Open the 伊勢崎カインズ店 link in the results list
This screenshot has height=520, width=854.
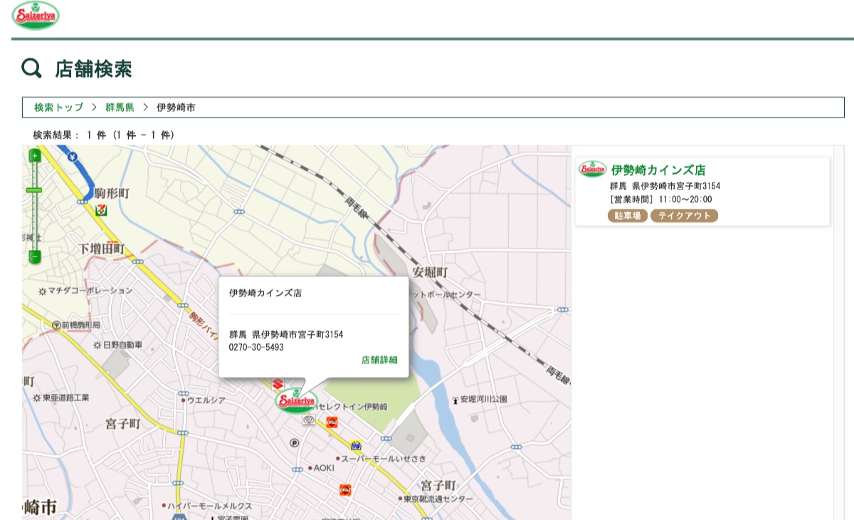tap(658, 170)
